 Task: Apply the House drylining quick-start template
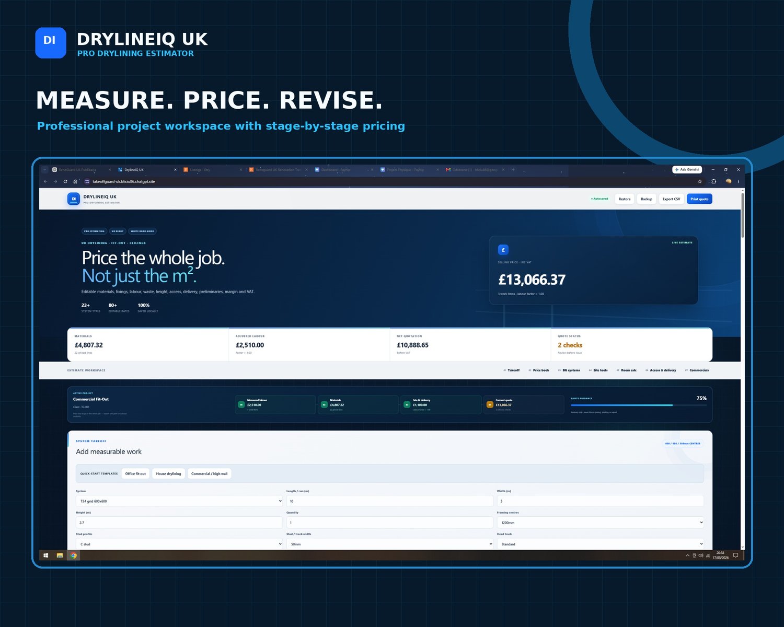tap(169, 474)
